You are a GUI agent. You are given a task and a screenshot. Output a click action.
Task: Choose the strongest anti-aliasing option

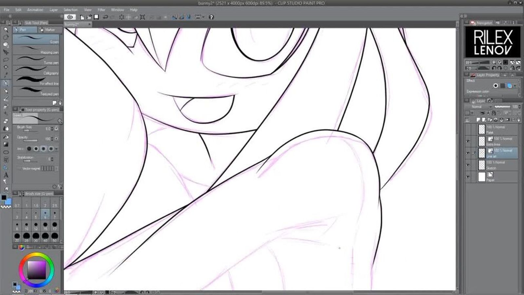51,149
